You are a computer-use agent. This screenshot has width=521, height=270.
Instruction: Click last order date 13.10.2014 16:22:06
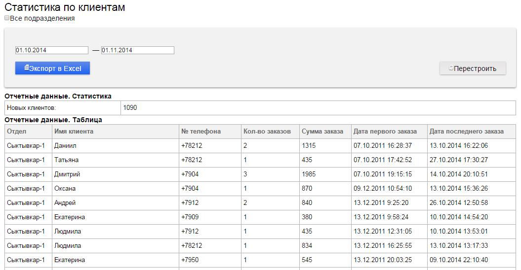[x=459, y=146]
